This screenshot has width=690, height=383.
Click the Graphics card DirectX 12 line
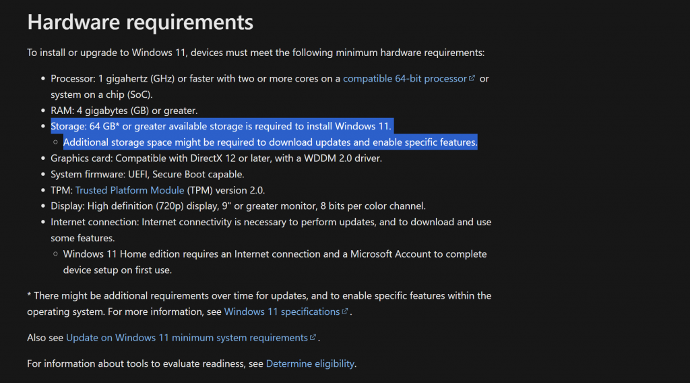pyautogui.click(x=216, y=158)
